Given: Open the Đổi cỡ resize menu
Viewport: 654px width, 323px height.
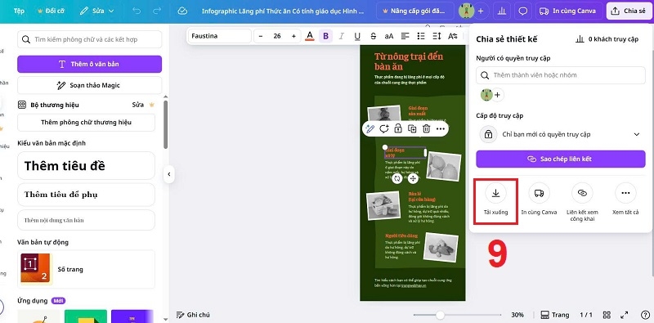Looking at the screenshot, I should (x=51, y=11).
